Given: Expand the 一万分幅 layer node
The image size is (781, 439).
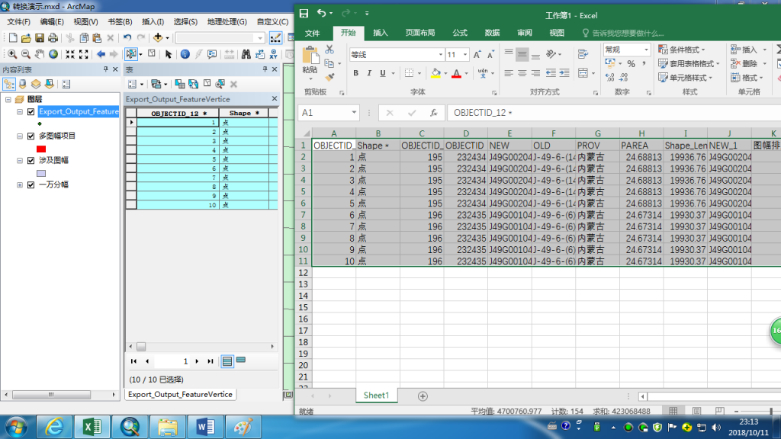Looking at the screenshot, I should pyautogui.click(x=20, y=184).
